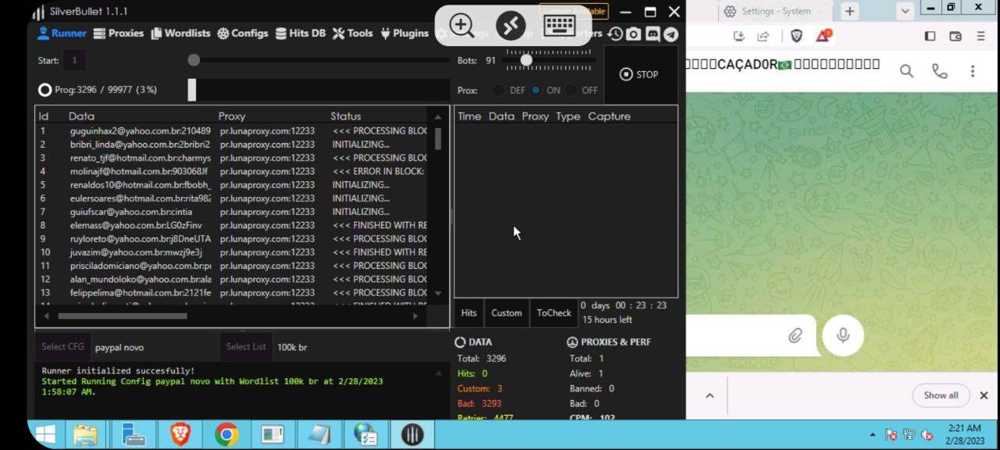Open the Telegram paper plane icon
This screenshot has width=1000, height=450.
tap(670, 34)
